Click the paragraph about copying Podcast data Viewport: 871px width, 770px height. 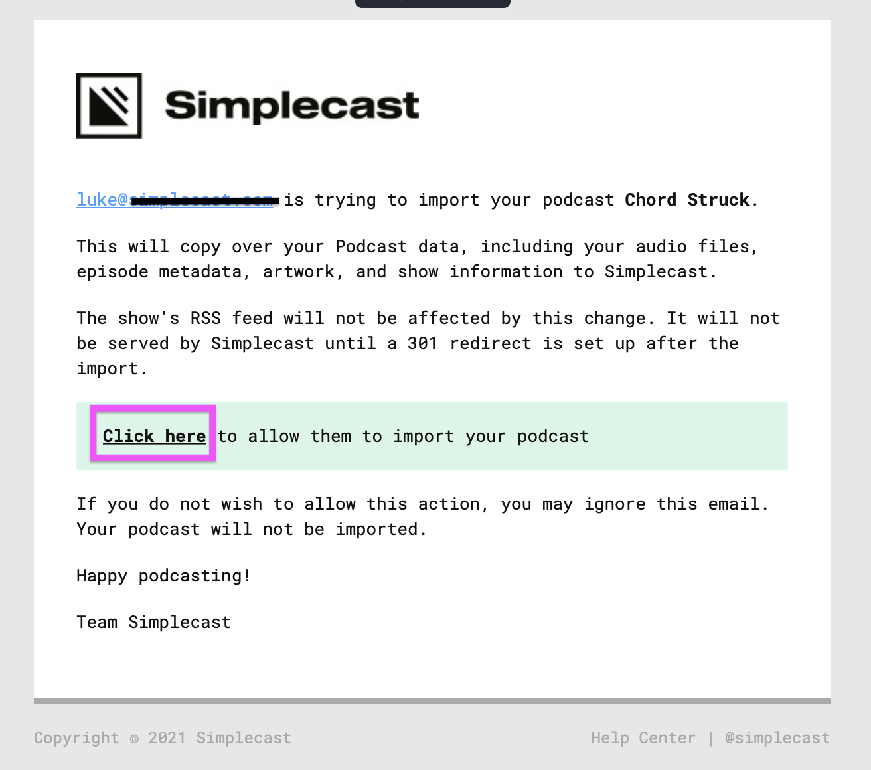(x=418, y=259)
